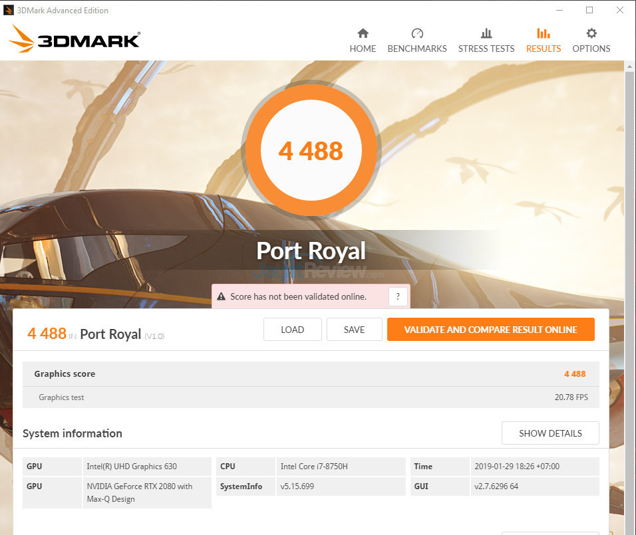Click the 3DMark title bar app icon
This screenshot has height=535, width=636.
[9, 11]
